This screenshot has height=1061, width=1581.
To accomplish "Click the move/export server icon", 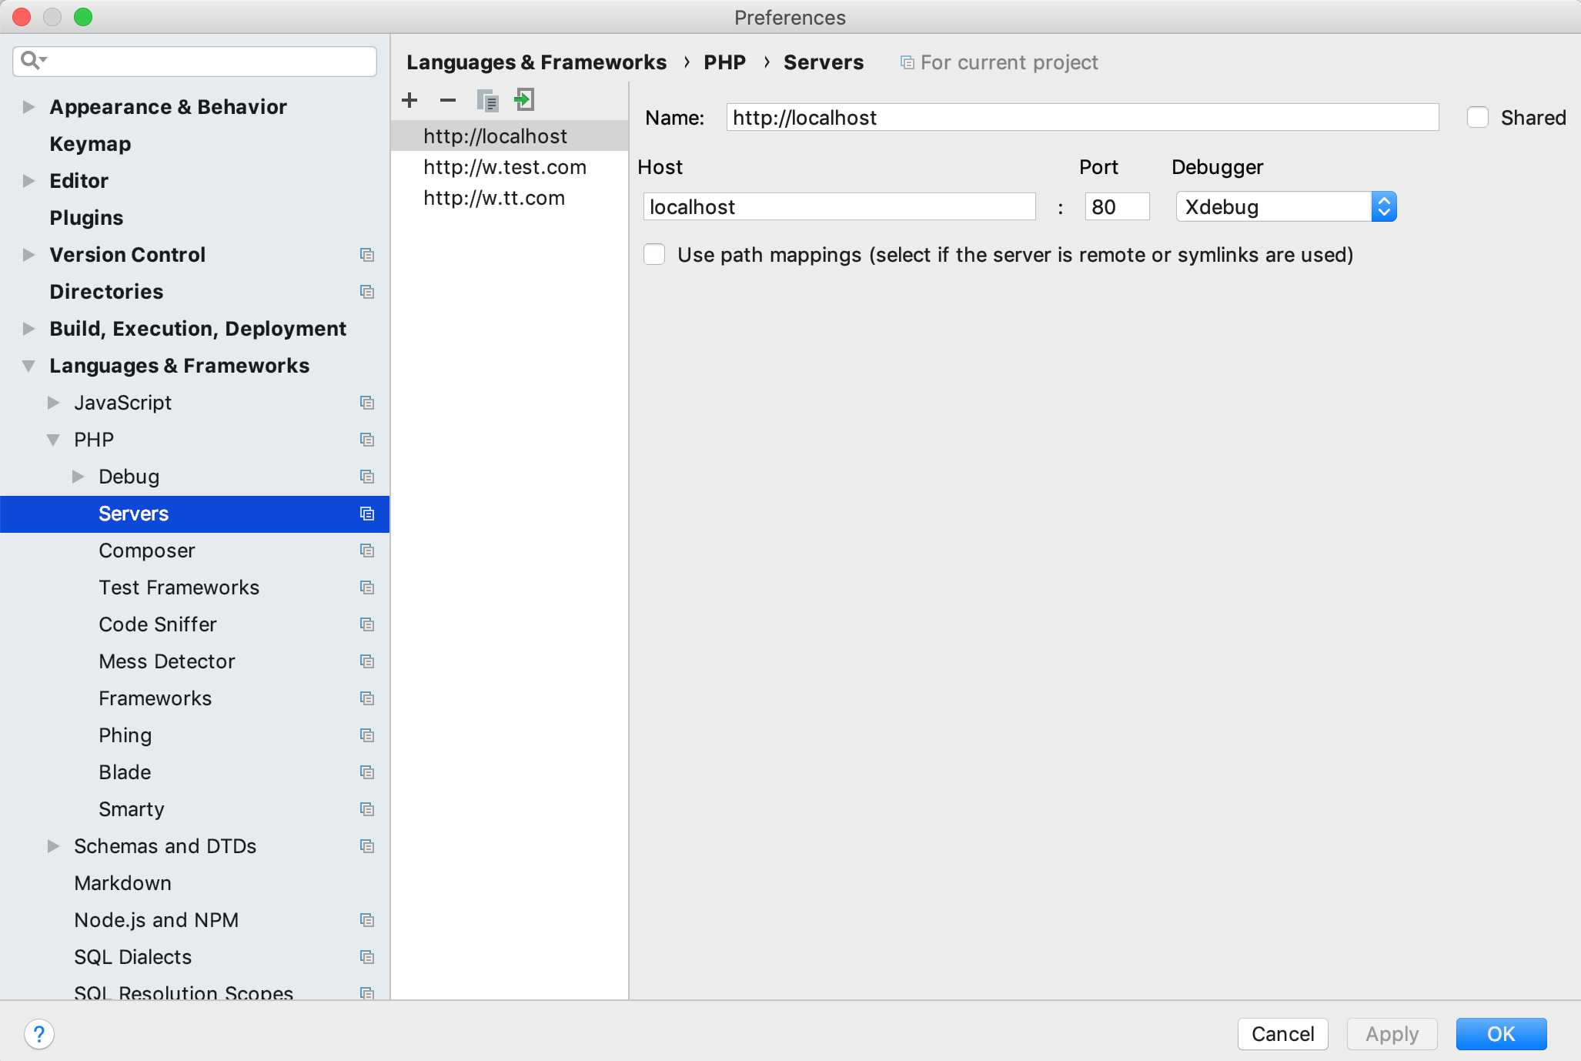I will [x=524, y=99].
